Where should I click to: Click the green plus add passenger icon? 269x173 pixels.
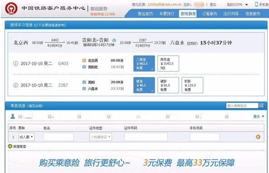tap(10, 146)
